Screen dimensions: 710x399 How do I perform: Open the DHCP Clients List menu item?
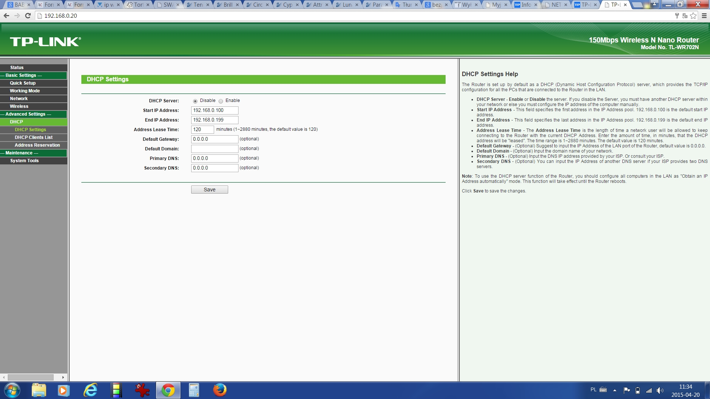(34, 137)
